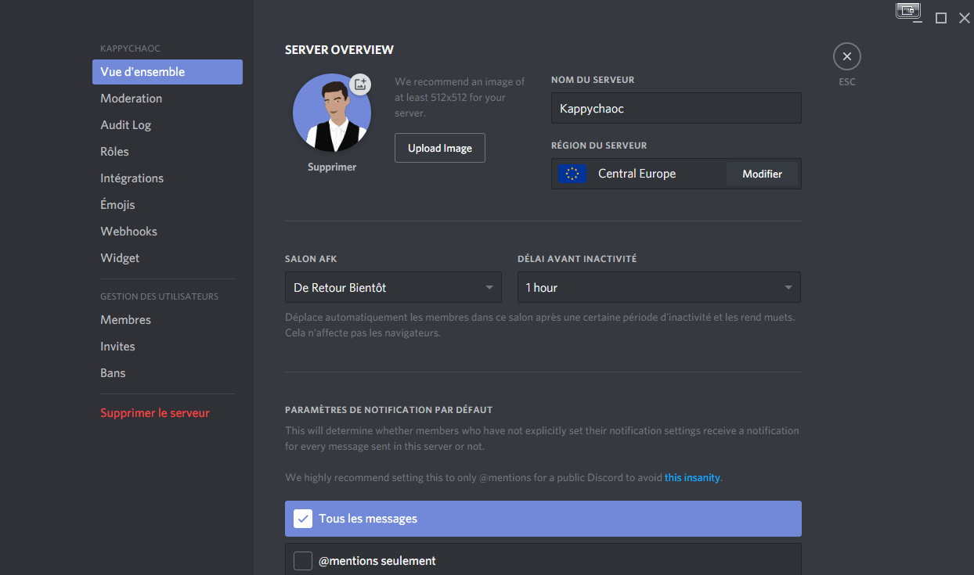Close settings with the ESC circle button
Image resolution: width=974 pixels, height=575 pixels.
pyautogui.click(x=846, y=56)
